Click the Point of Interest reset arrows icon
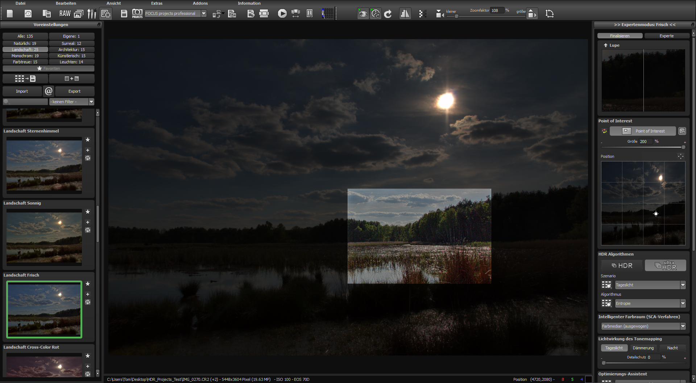The image size is (696, 383). pyautogui.click(x=604, y=131)
